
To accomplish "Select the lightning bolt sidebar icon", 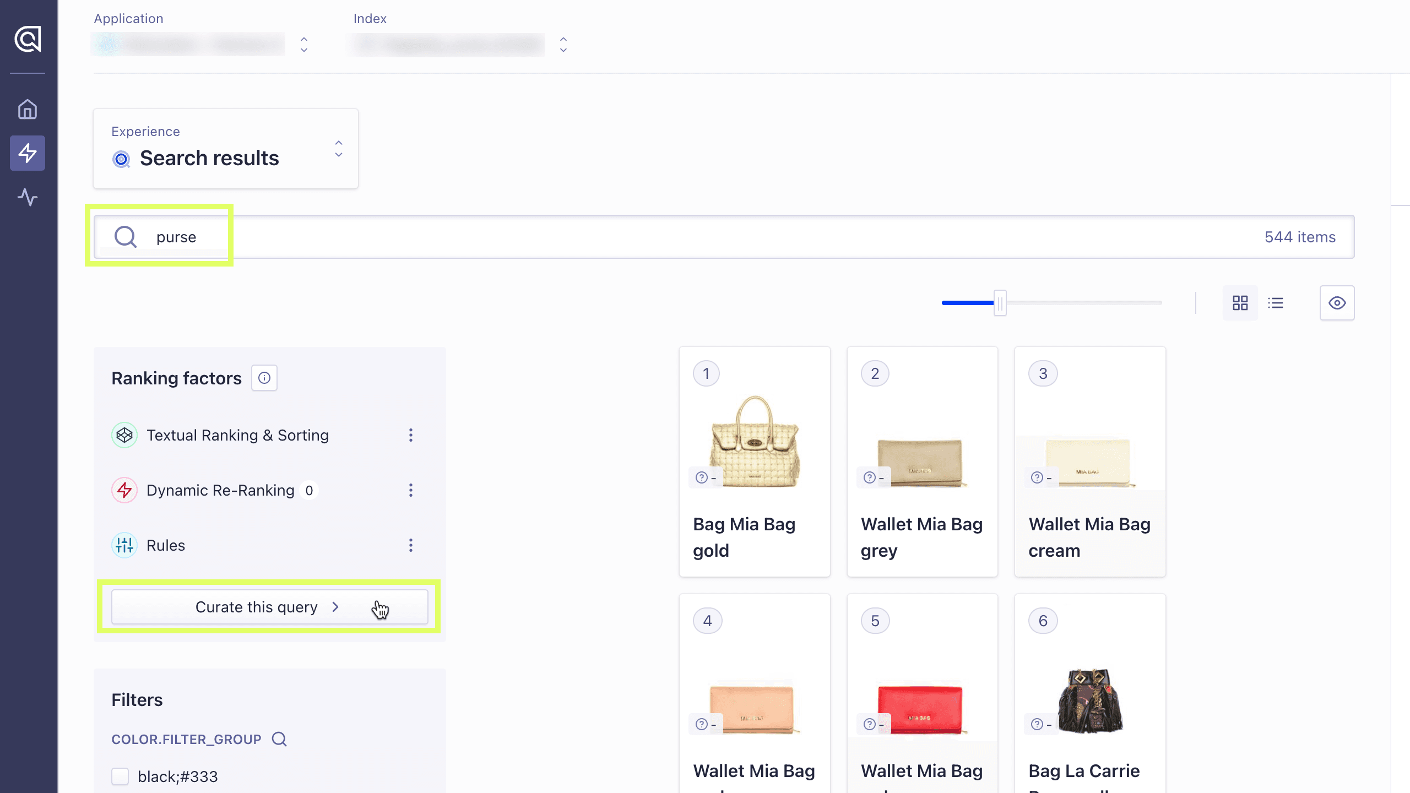I will click(28, 153).
